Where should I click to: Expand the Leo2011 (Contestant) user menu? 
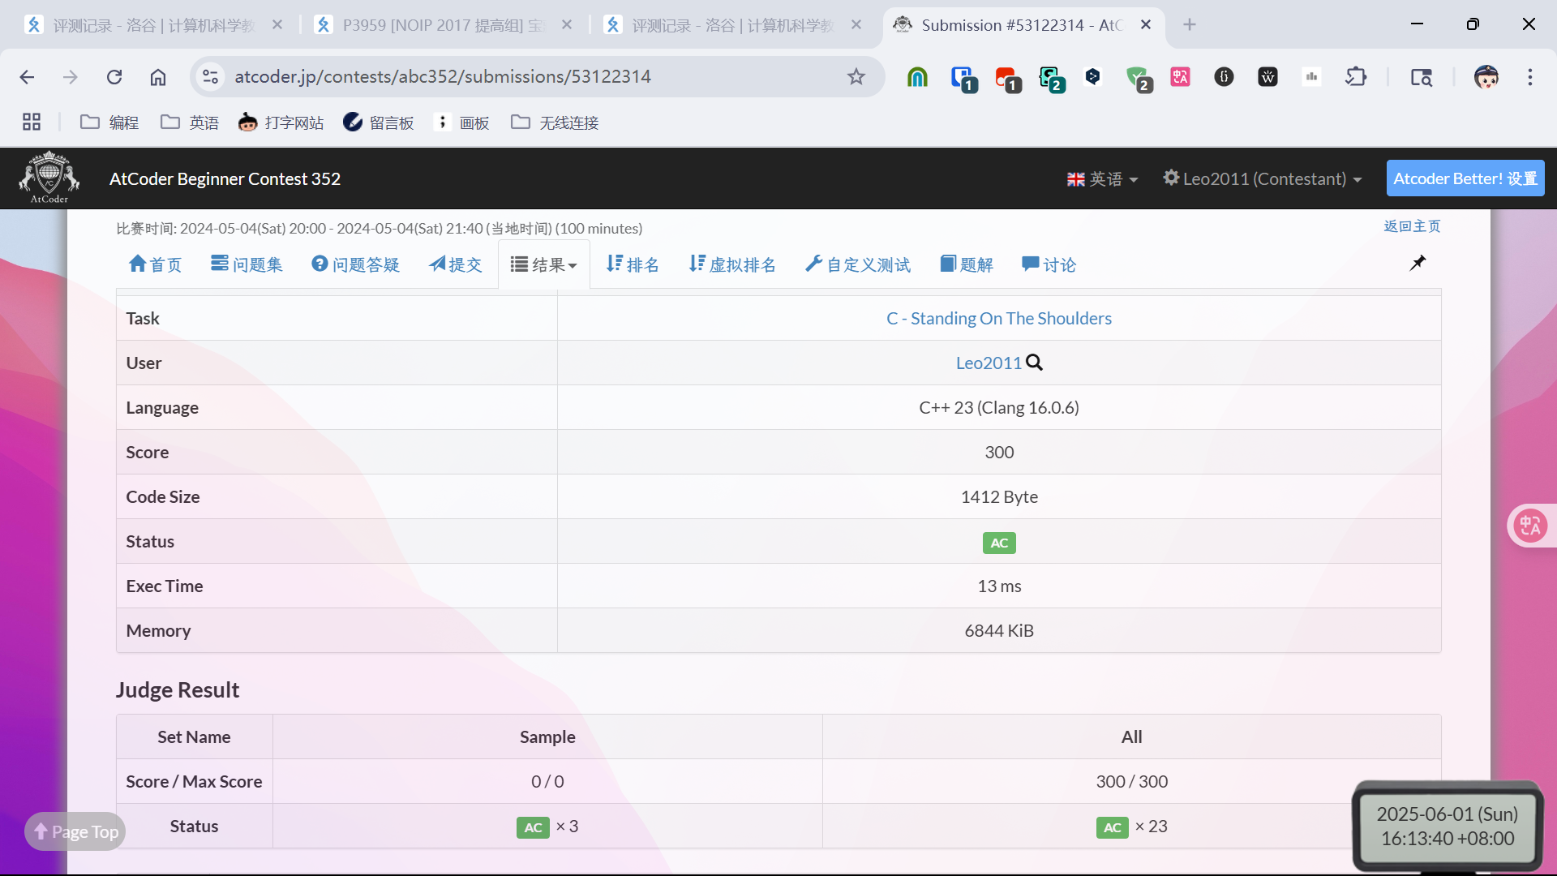coord(1262,178)
